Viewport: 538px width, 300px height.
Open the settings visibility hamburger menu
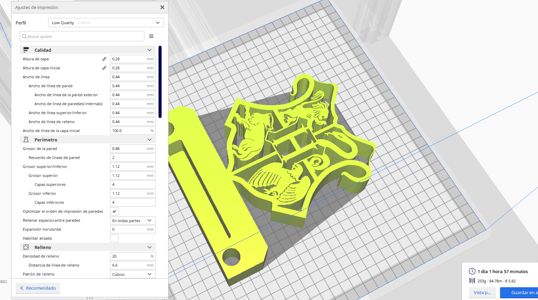(151, 36)
